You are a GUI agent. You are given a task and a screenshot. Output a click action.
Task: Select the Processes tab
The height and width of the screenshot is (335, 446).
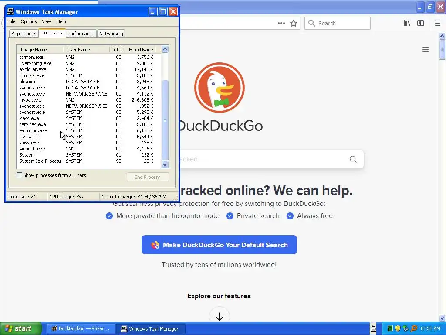pyautogui.click(x=52, y=33)
